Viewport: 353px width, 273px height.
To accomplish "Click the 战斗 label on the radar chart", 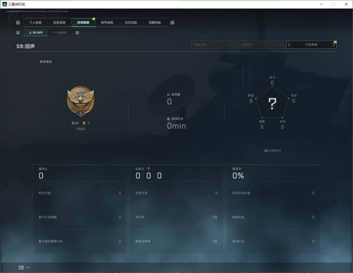I will tap(272, 78).
